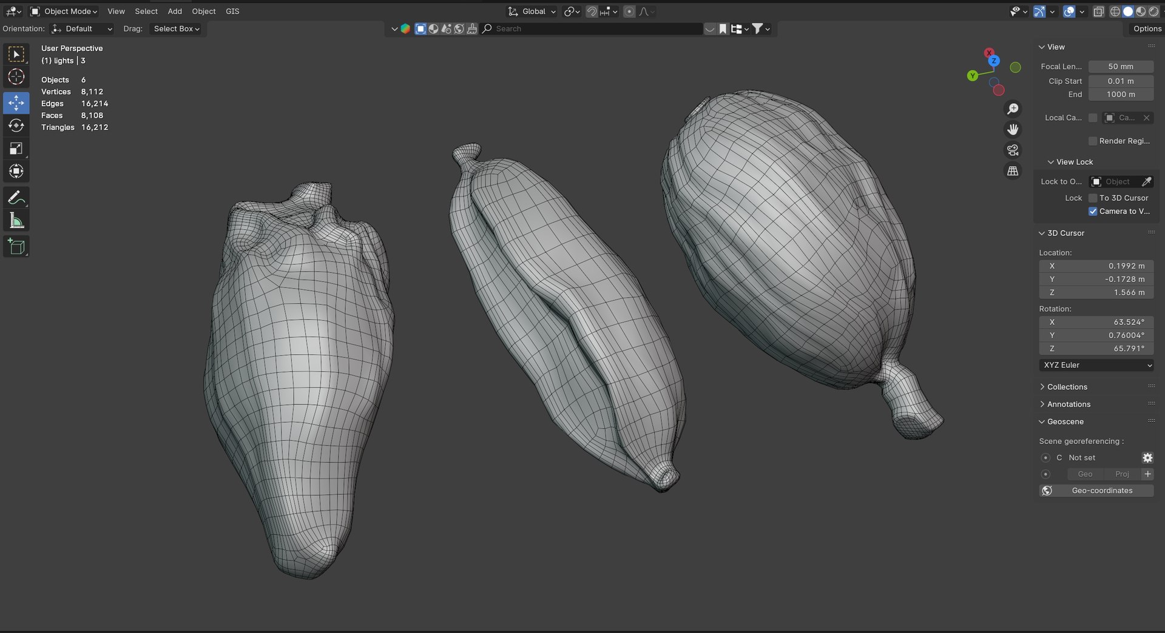Viewport: 1165px width, 633px height.
Task: Expand the Collections panel
Action: click(x=1067, y=387)
